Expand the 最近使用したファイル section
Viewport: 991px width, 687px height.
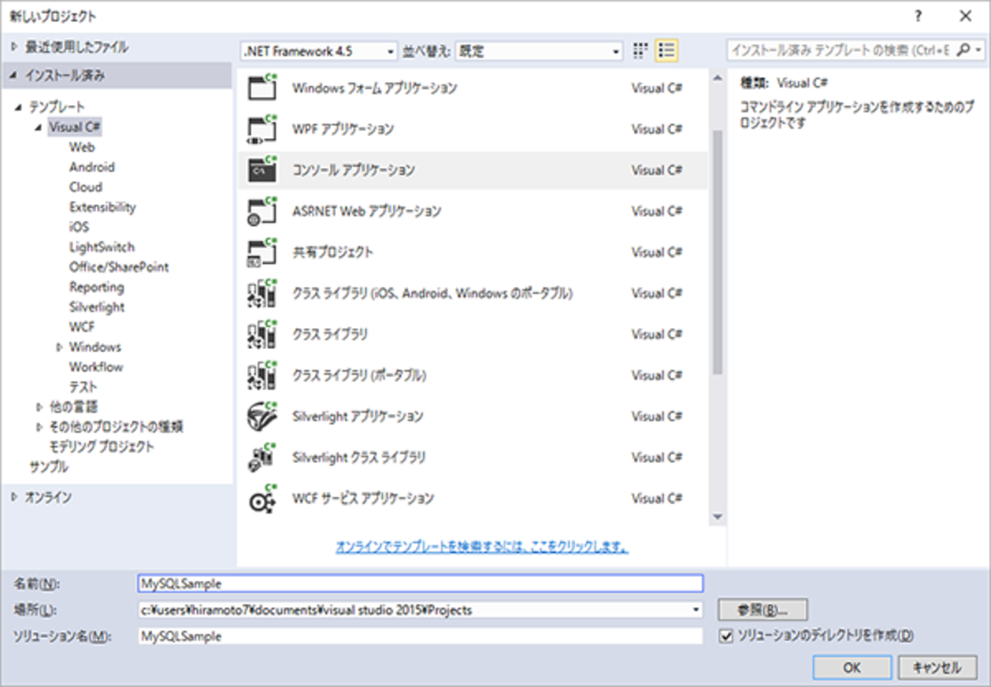tap(14, 47)
